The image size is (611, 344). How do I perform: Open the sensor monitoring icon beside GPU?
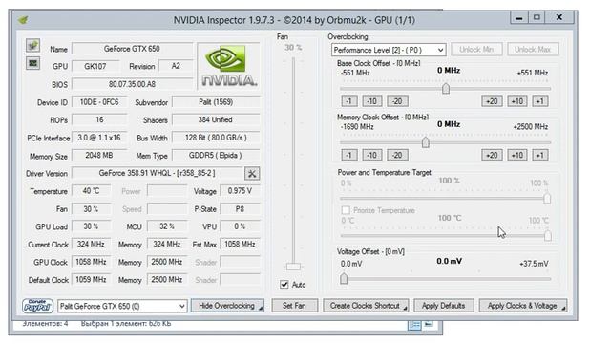click(32, 63)
